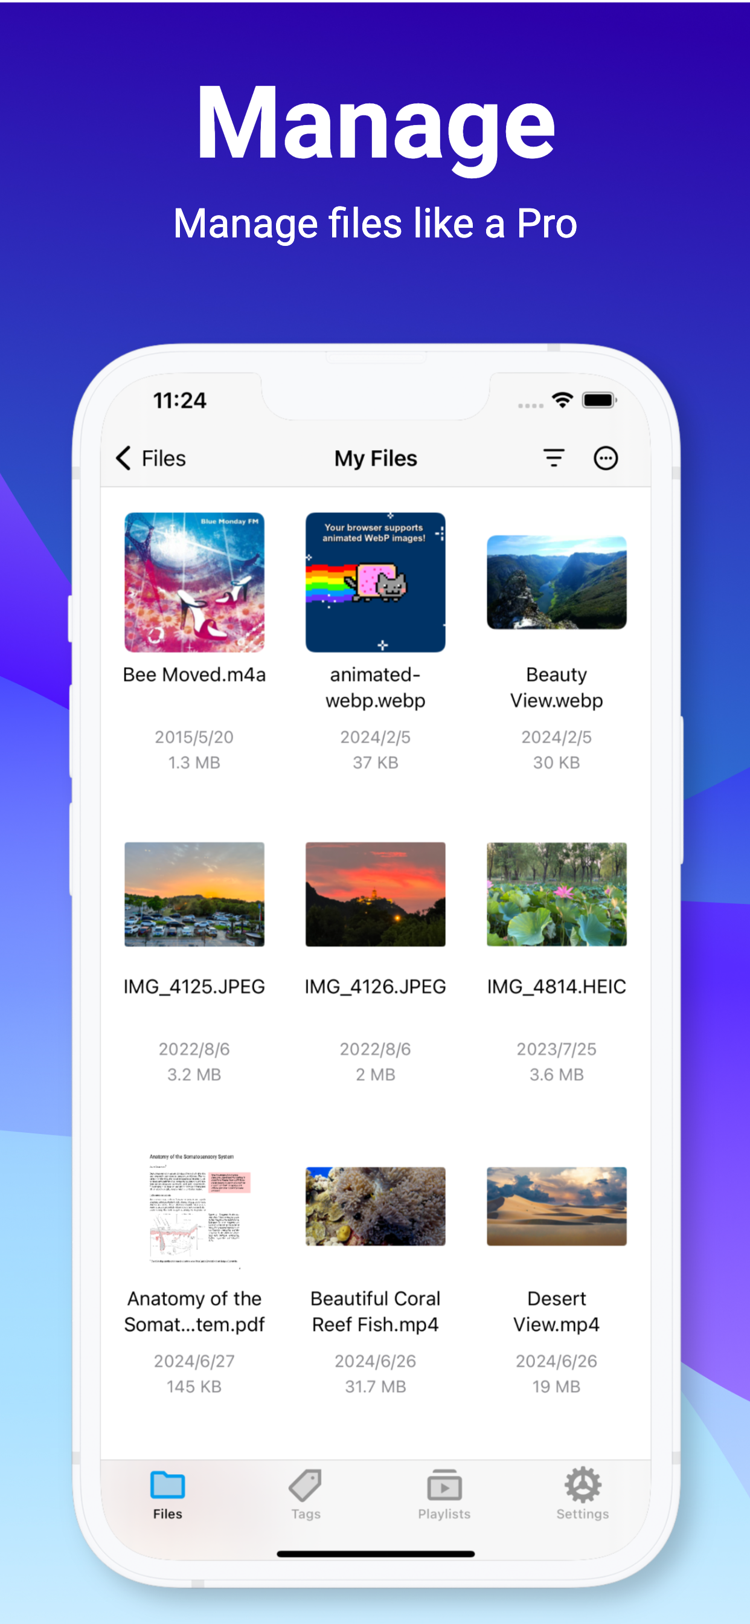Tap the back chevron next to Files
This screenshot has width=750, height=1624.
point(124,459)
